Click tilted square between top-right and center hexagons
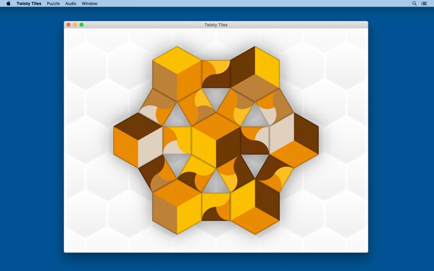This screenshot has width=434, height=271. 235,107
